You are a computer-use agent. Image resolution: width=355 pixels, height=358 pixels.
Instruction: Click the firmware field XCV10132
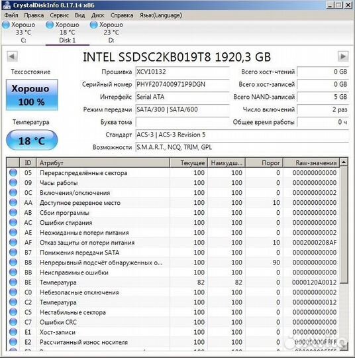tap(182, 72)
